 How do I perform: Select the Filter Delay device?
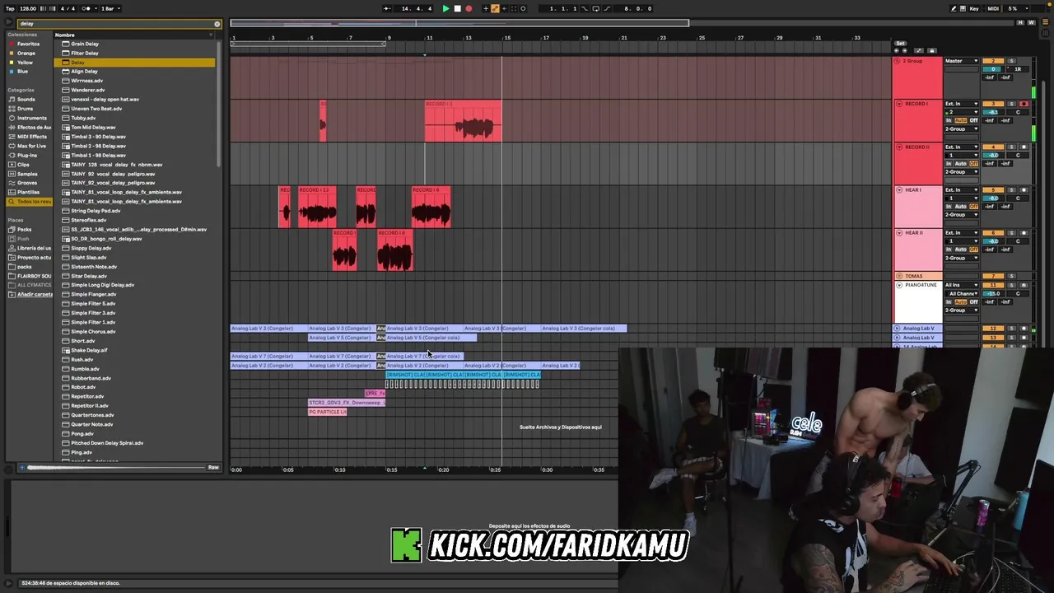[x=85, y=53]
